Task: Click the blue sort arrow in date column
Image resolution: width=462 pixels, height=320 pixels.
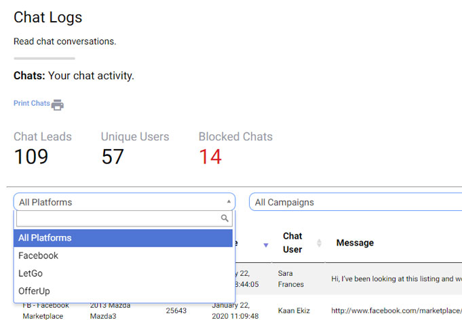Action: 266,245
